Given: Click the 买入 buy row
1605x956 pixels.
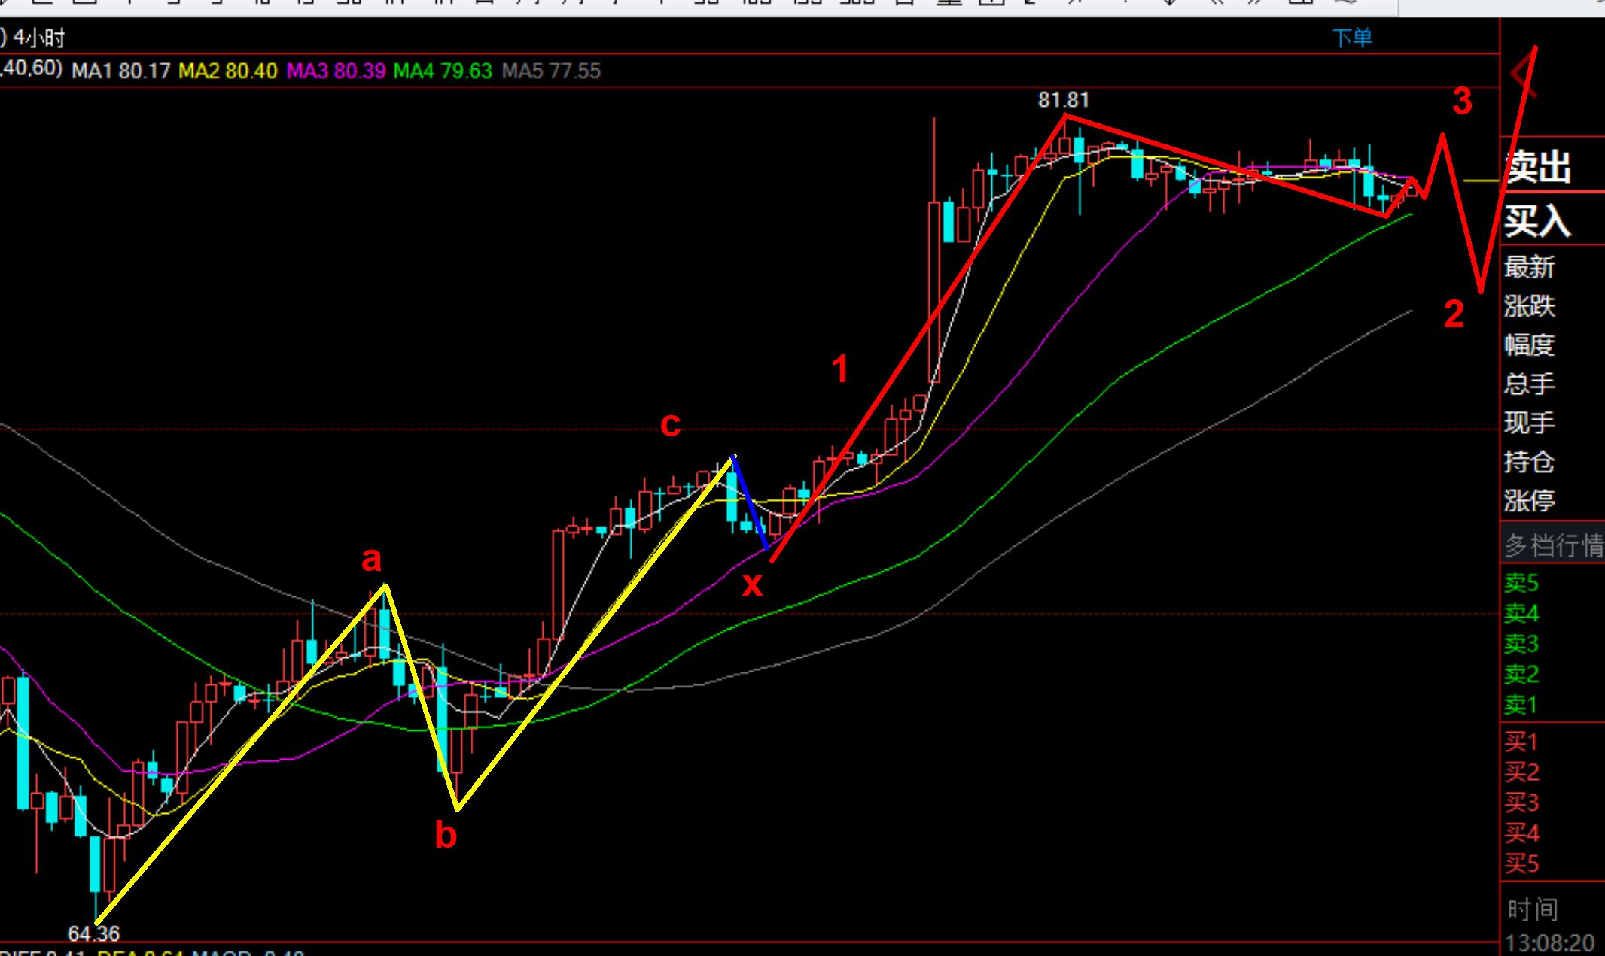Looking at the screenshot, I should (1539, 220).
